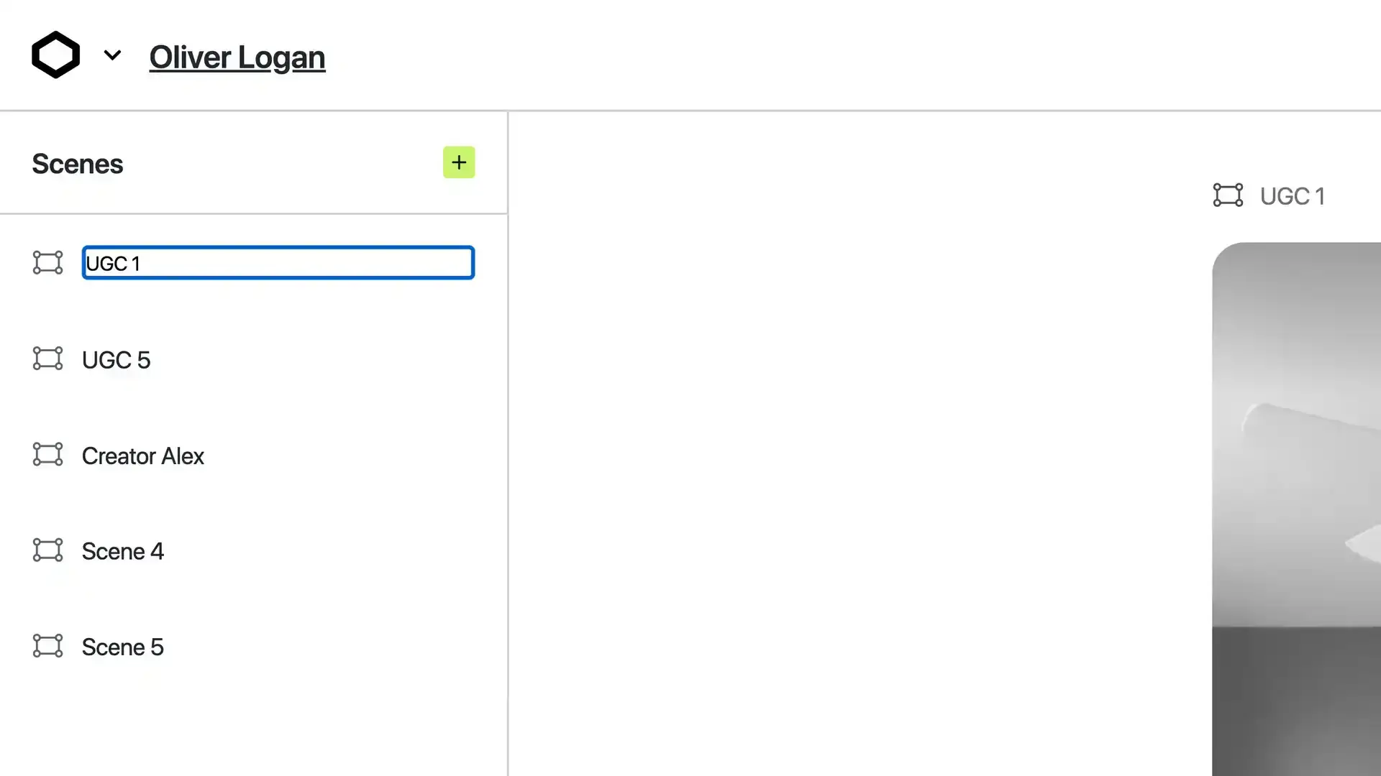The height and width of the screenshot is (776, 1381).
Task: Click the green plus add scene button
Action: [x=459, y=162]
